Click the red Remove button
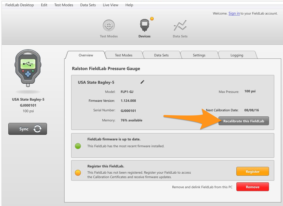This screenshot has width=283, height=206. [x=252, y=187]
